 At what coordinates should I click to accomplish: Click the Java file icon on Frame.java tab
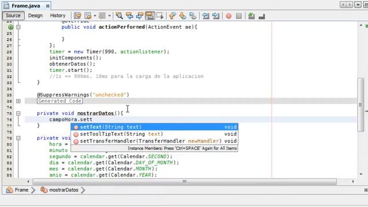pos(6,6)
